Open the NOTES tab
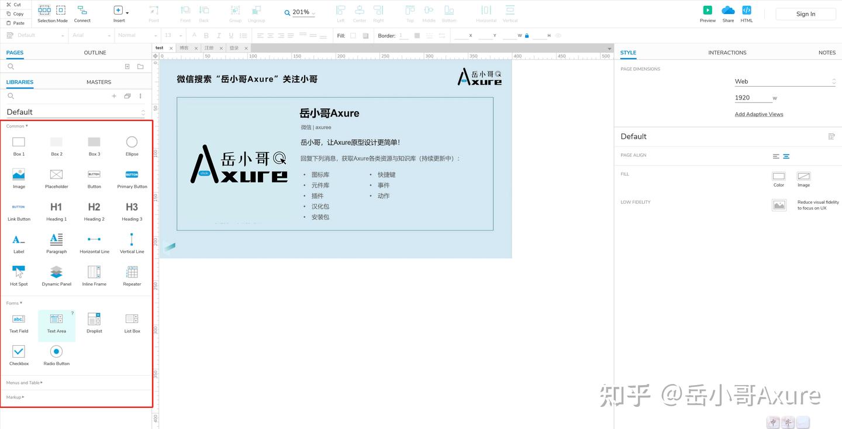Screen dimensions: 842x429 (827, 53)
